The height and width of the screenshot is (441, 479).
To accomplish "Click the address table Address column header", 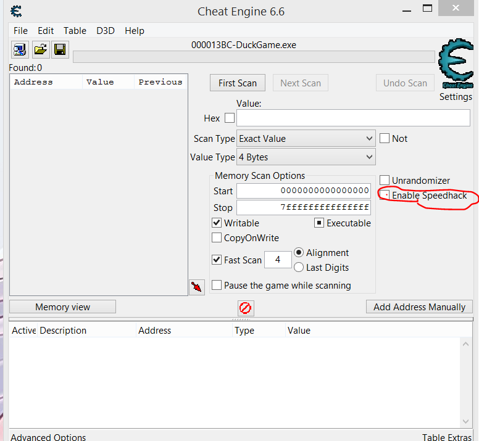I will [x=184, y=330].
